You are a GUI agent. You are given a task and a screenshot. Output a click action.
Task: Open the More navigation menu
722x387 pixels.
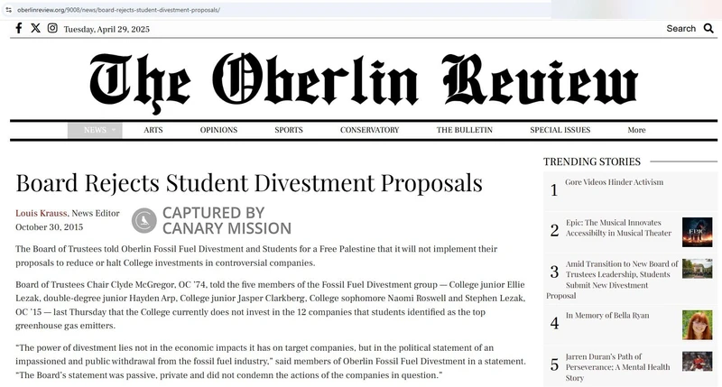(636, 130)
